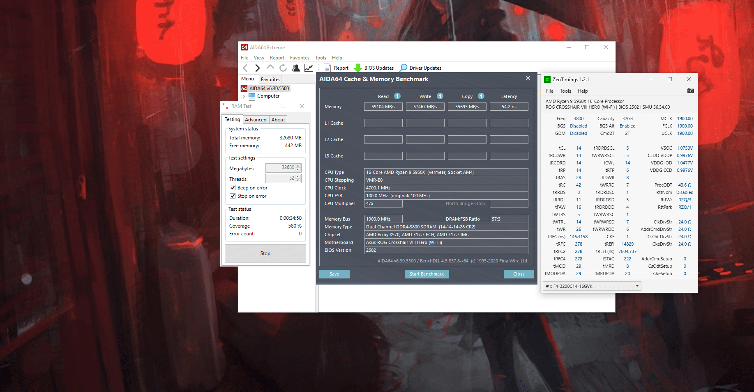Viewport: 754px width, 392px height.
Task: Open the AIDA64 graph chart icon
Action: (x=309, y=68)
